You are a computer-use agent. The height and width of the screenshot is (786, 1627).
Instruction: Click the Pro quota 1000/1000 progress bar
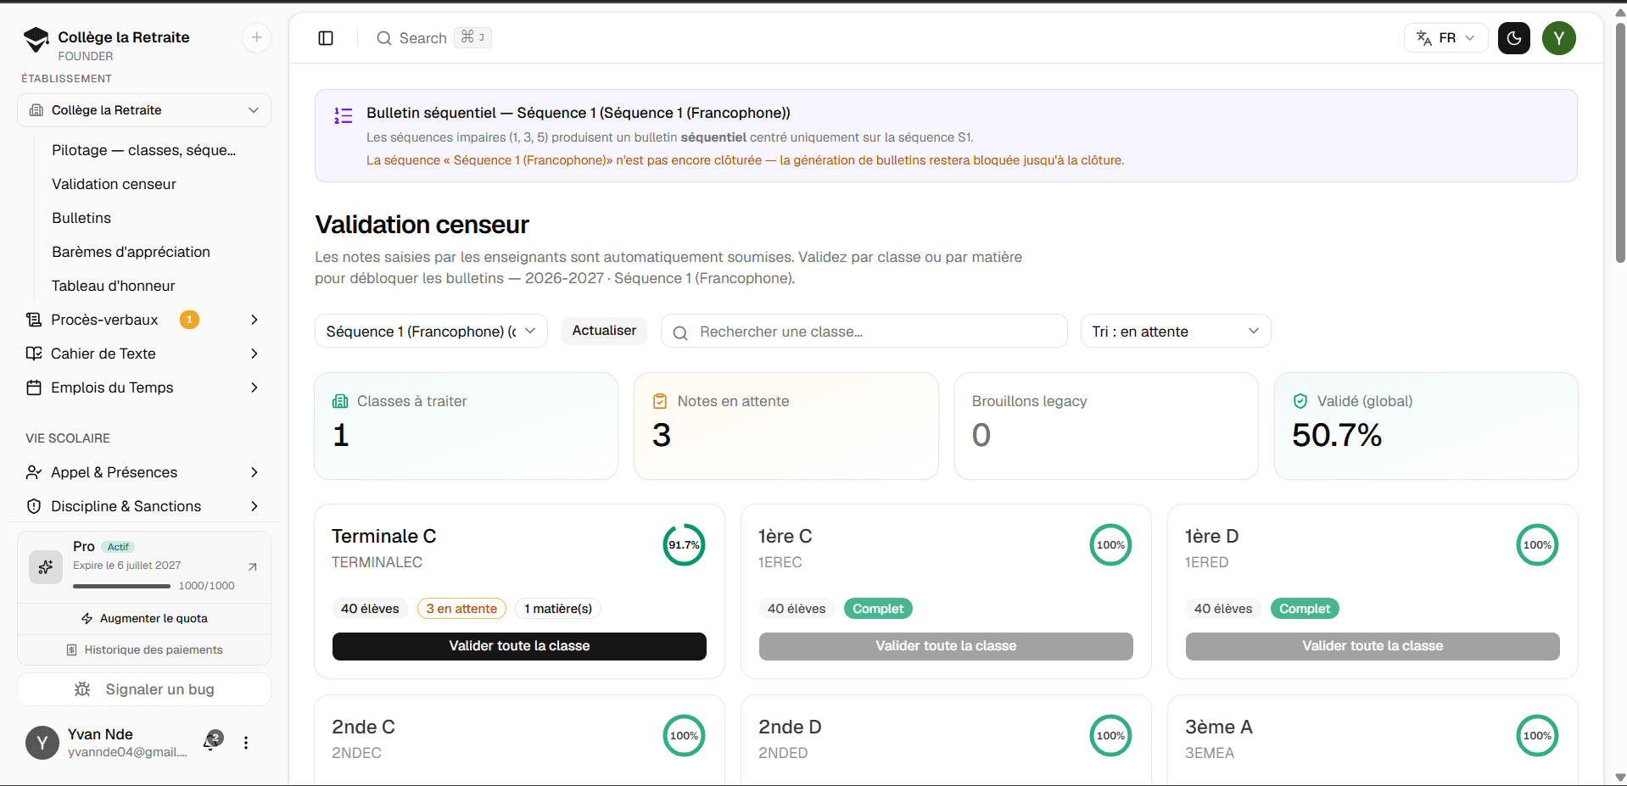122,586
